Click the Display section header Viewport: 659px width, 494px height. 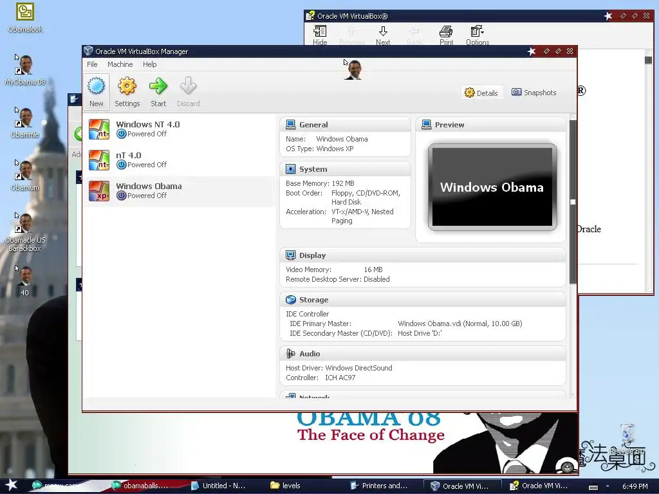coord(422,255)
